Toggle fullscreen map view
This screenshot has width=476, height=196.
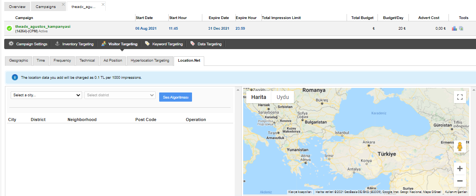460,97
